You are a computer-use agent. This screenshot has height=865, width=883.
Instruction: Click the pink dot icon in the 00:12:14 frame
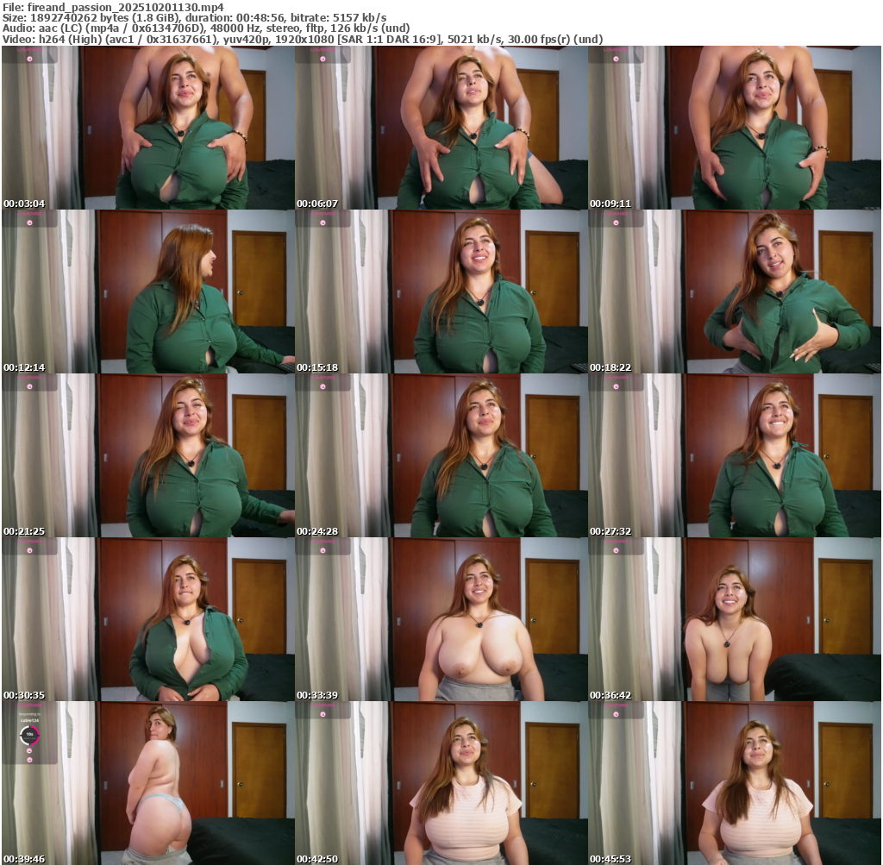coord(29,222)
